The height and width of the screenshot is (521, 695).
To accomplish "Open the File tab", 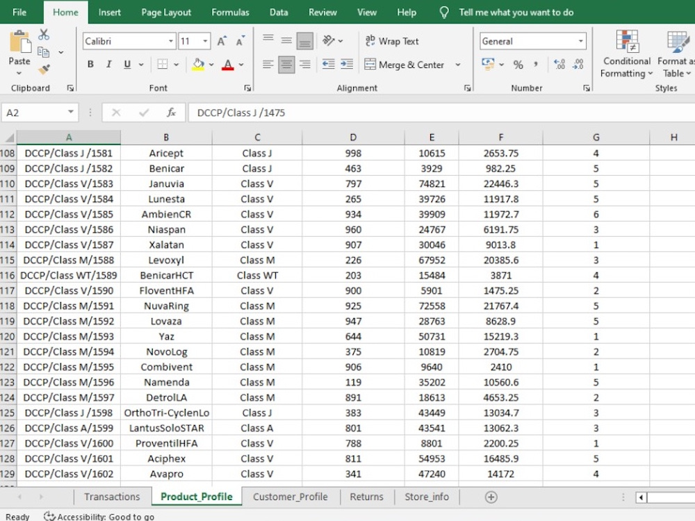I will [19, 13].
